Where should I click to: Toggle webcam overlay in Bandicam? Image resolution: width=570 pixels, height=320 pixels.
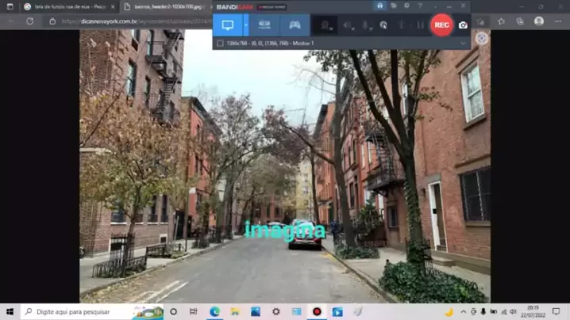(x=325, y=25)
